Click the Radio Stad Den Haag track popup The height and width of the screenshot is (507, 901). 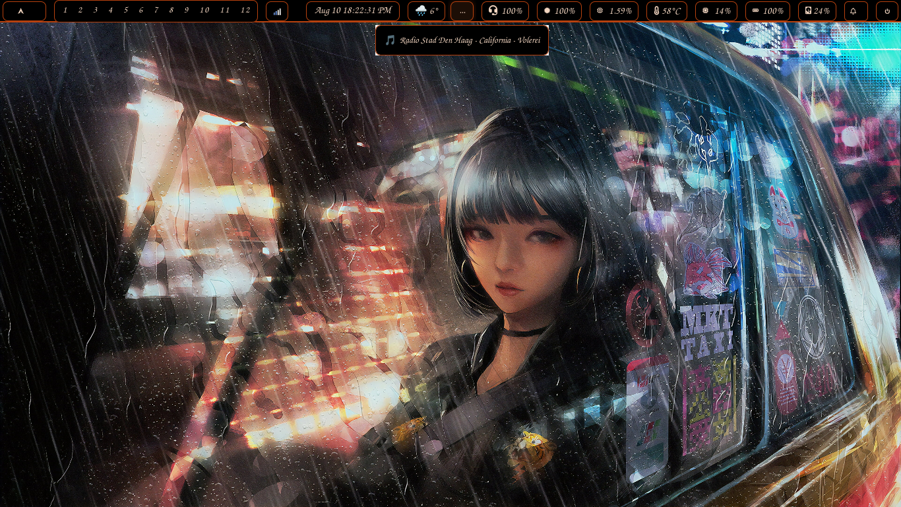click(x=462, y=40)
